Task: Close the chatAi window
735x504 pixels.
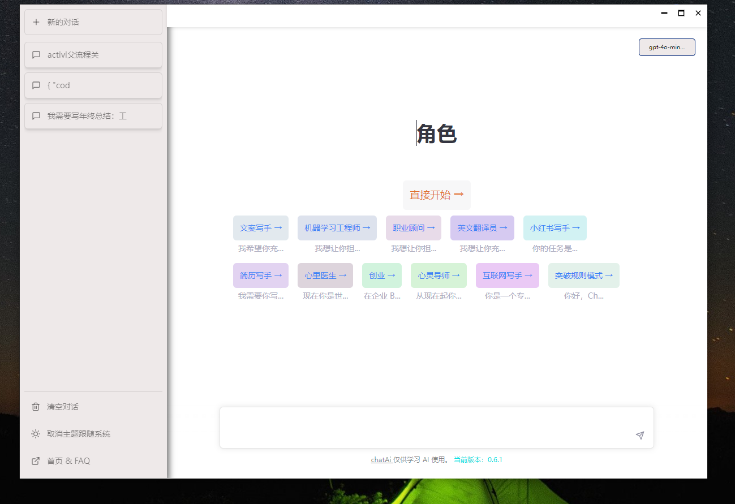Action: [698, 13]
